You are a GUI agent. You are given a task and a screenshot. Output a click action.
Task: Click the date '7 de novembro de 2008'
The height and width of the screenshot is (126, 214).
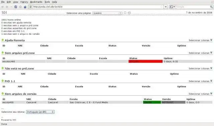tap(199, 13)
